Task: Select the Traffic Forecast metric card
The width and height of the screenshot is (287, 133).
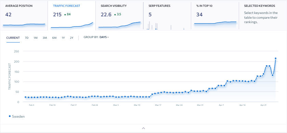Action: point(71,15)
